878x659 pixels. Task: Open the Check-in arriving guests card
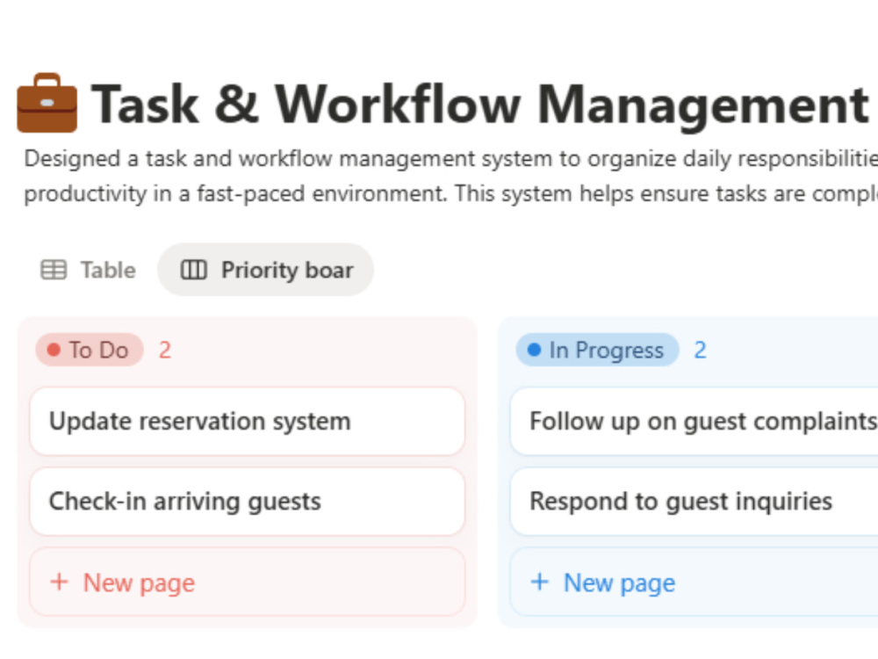[x=247, y=502]
